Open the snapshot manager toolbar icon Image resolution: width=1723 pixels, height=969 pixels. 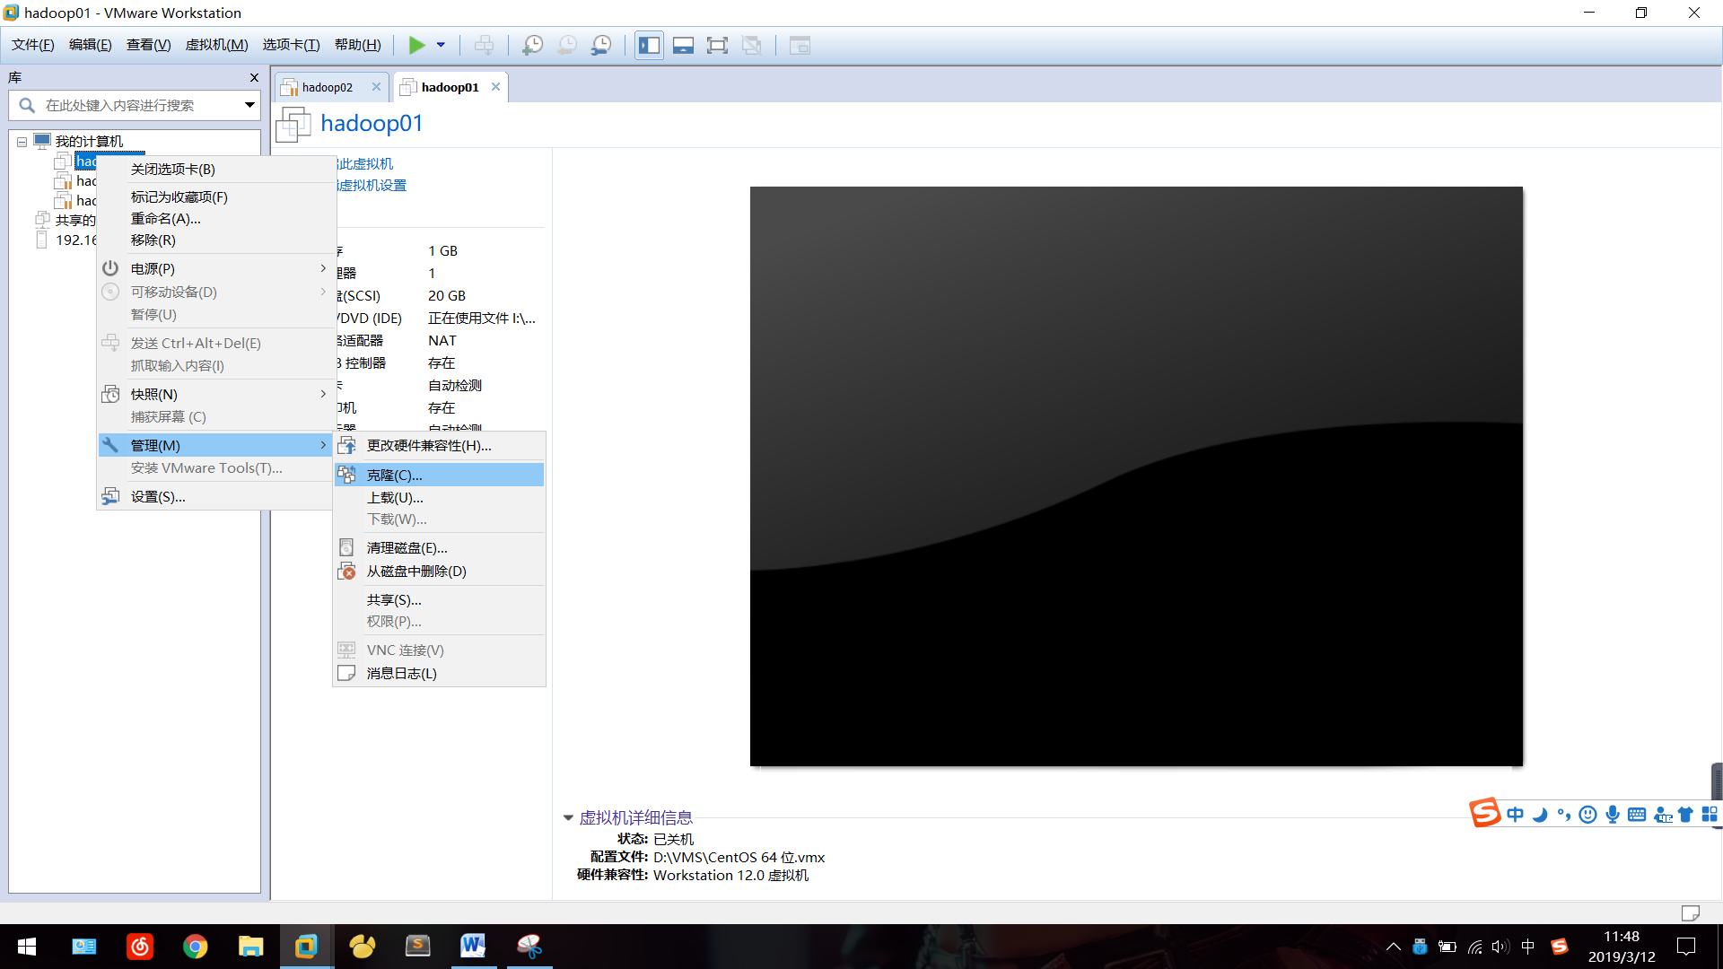pos(601,45)
